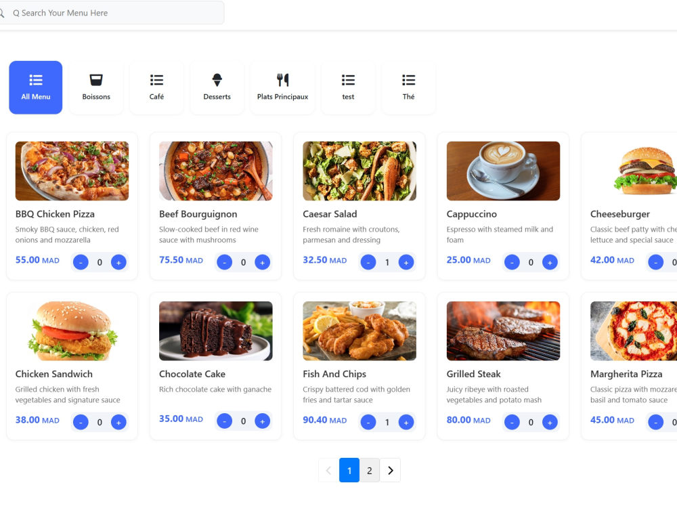This screenshot has width=677, height=508.
Task: Click the 25.00 MAD price
Action: [469, 260]
